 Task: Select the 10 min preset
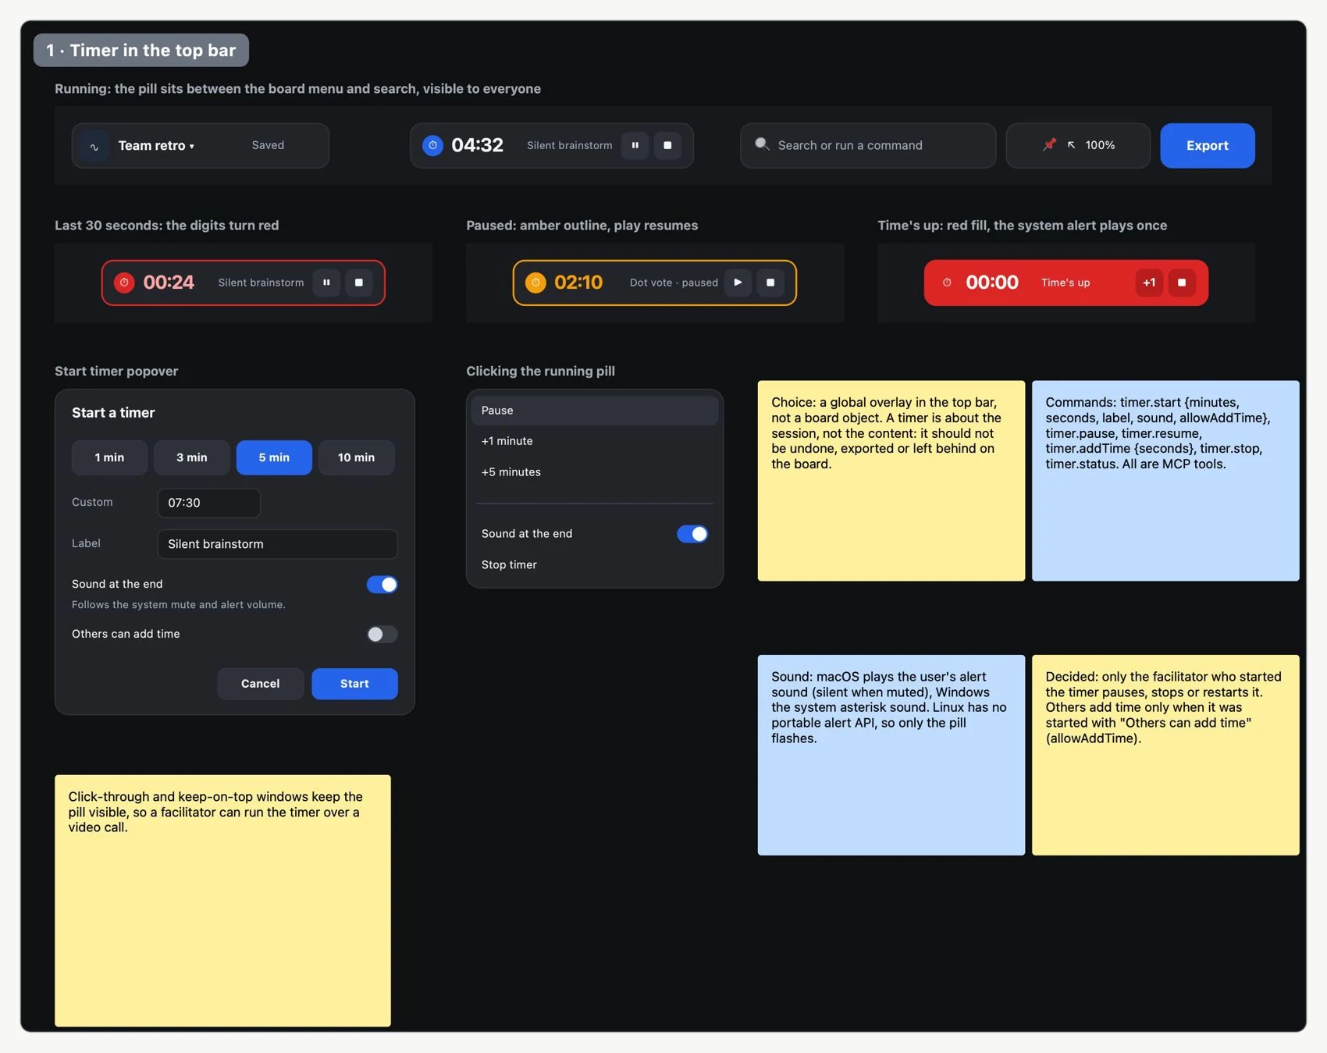coord(356,457)
